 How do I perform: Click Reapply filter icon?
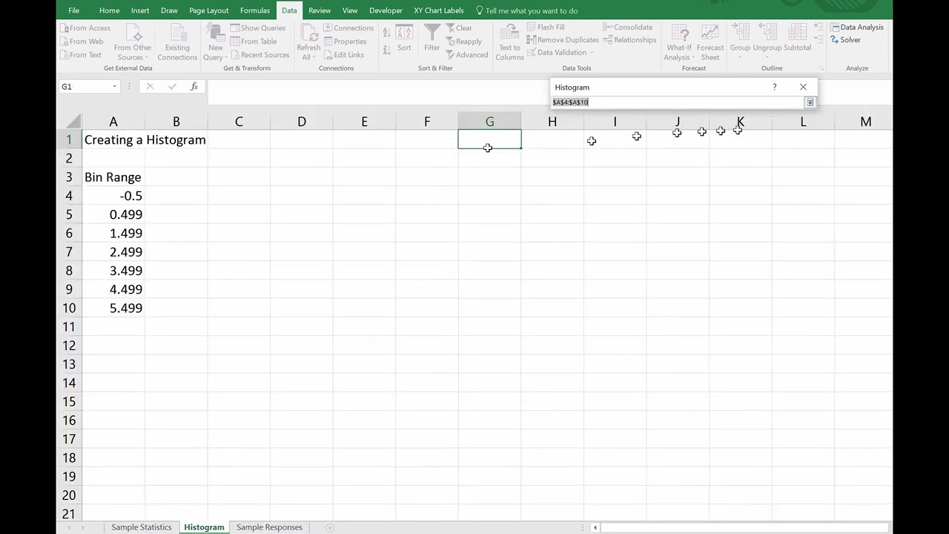tap(450, 42)
